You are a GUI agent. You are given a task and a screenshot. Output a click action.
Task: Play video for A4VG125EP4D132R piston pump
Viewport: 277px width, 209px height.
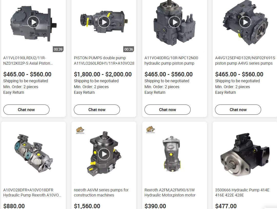pyautogui.click(x=245, y=22)
